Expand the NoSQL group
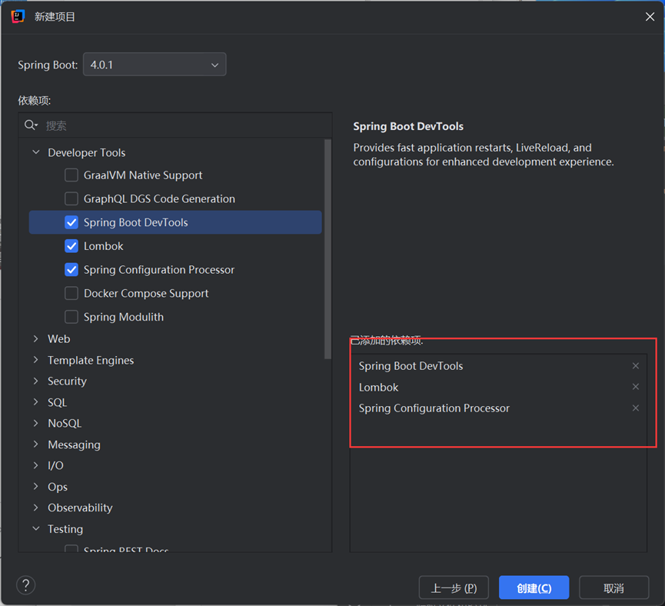 click(36, 423)
